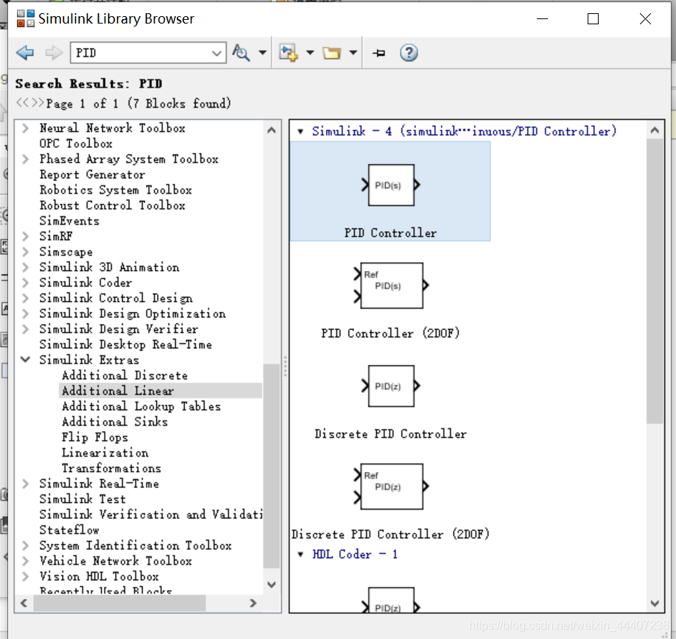Select Simulink Design Verifier

(x=119, y=329)
